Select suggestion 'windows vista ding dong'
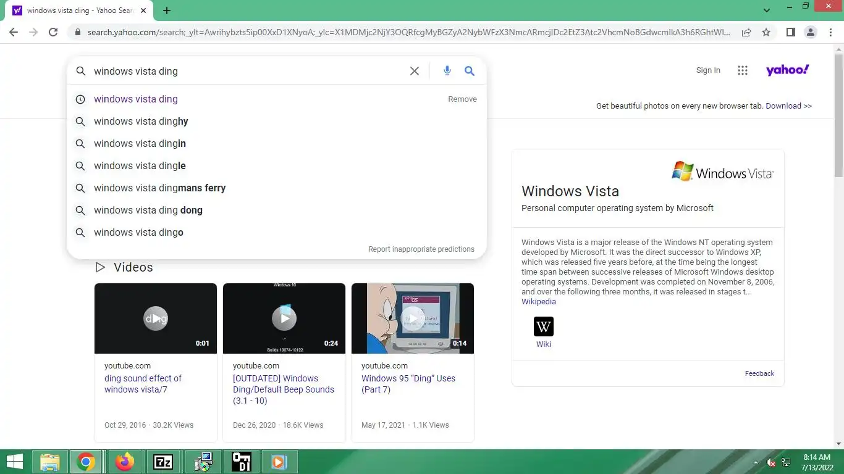Viewport: 844px width, 474px height. pos(277,210)
